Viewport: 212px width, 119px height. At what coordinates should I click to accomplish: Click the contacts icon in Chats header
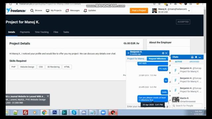192,57
